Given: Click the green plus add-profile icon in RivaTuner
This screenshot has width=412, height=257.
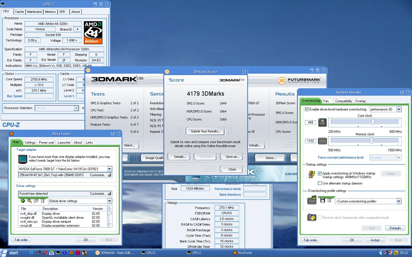Looking at the screenshot, I should point(23,201).
